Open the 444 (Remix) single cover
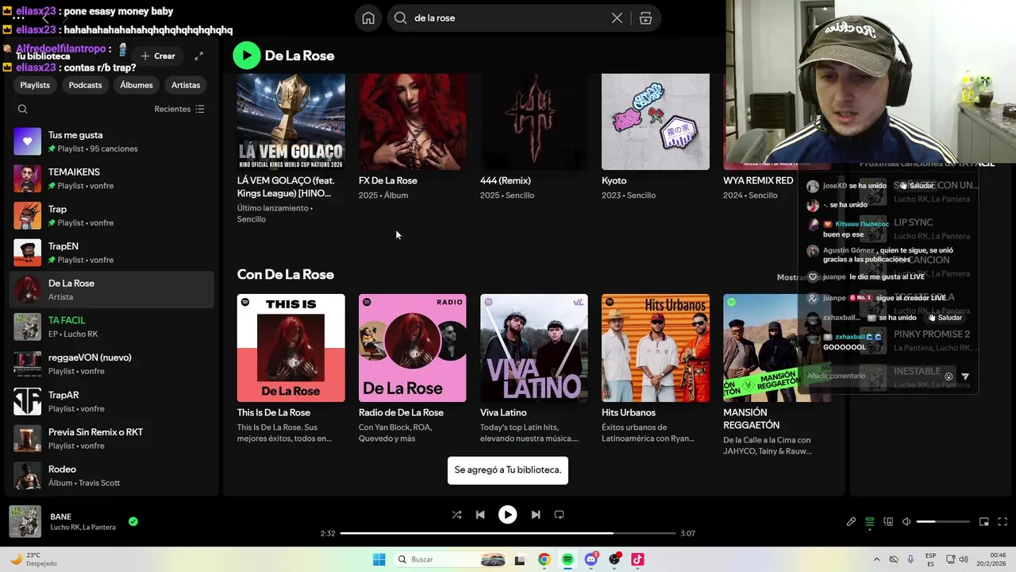1016x572 pixels. pyautogui.click(x=533, y=122)
